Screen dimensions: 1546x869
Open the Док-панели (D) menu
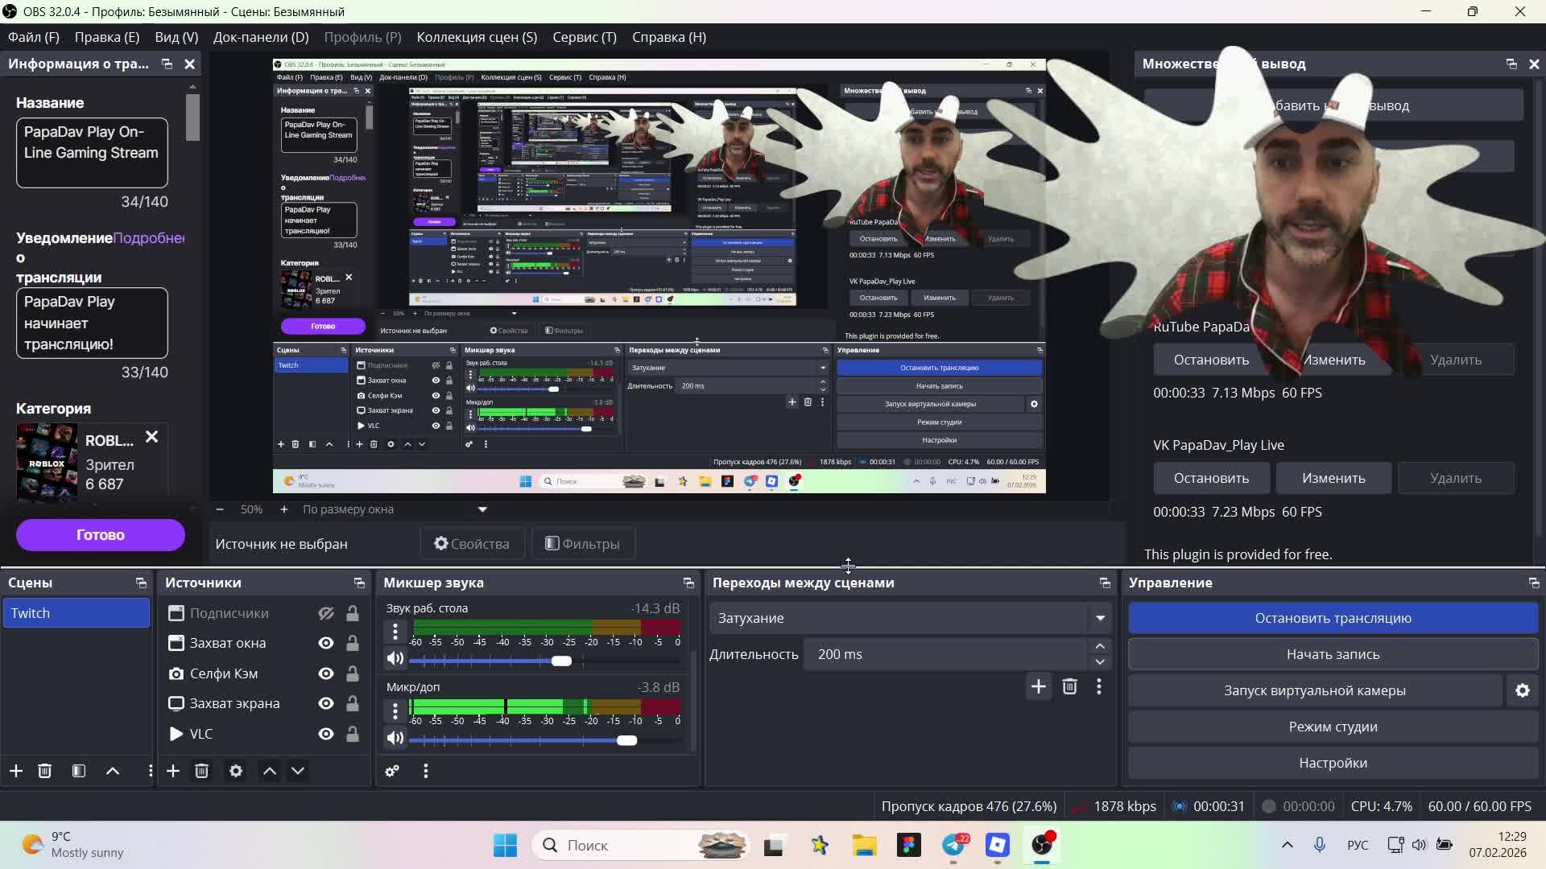click(260, 37)
